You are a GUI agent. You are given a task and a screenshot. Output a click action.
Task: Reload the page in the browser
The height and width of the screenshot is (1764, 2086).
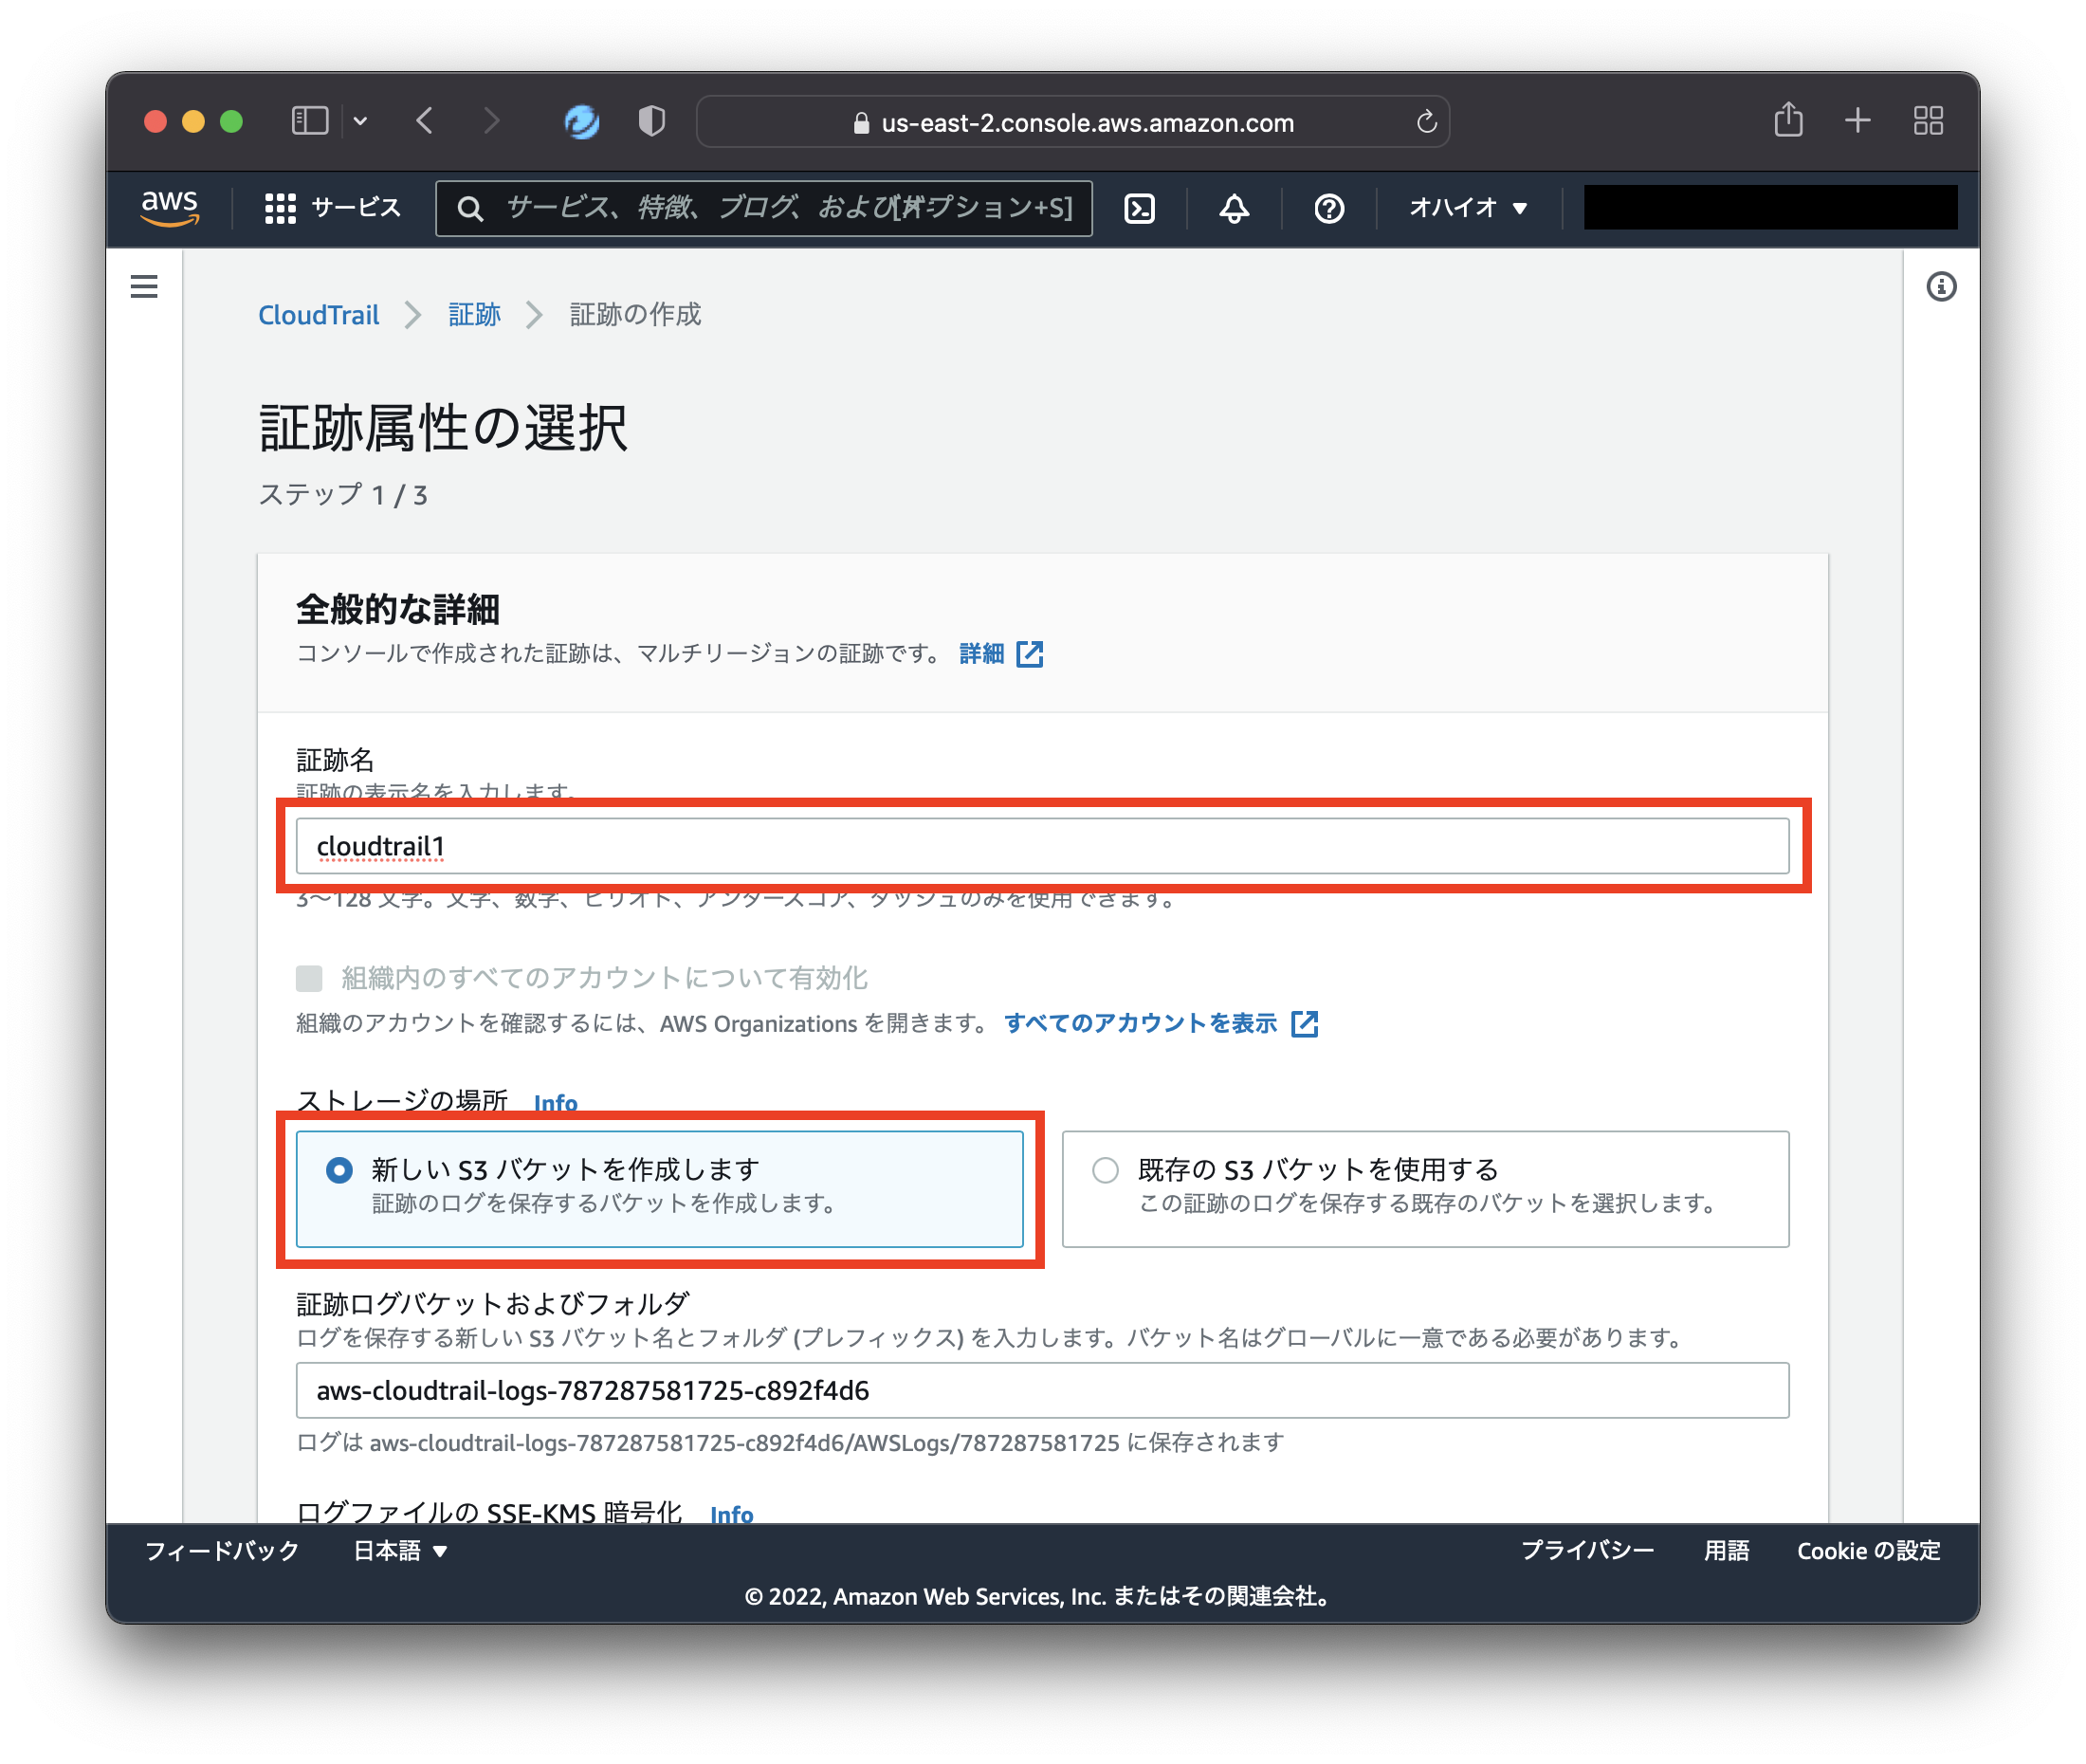click(1425, 122)
